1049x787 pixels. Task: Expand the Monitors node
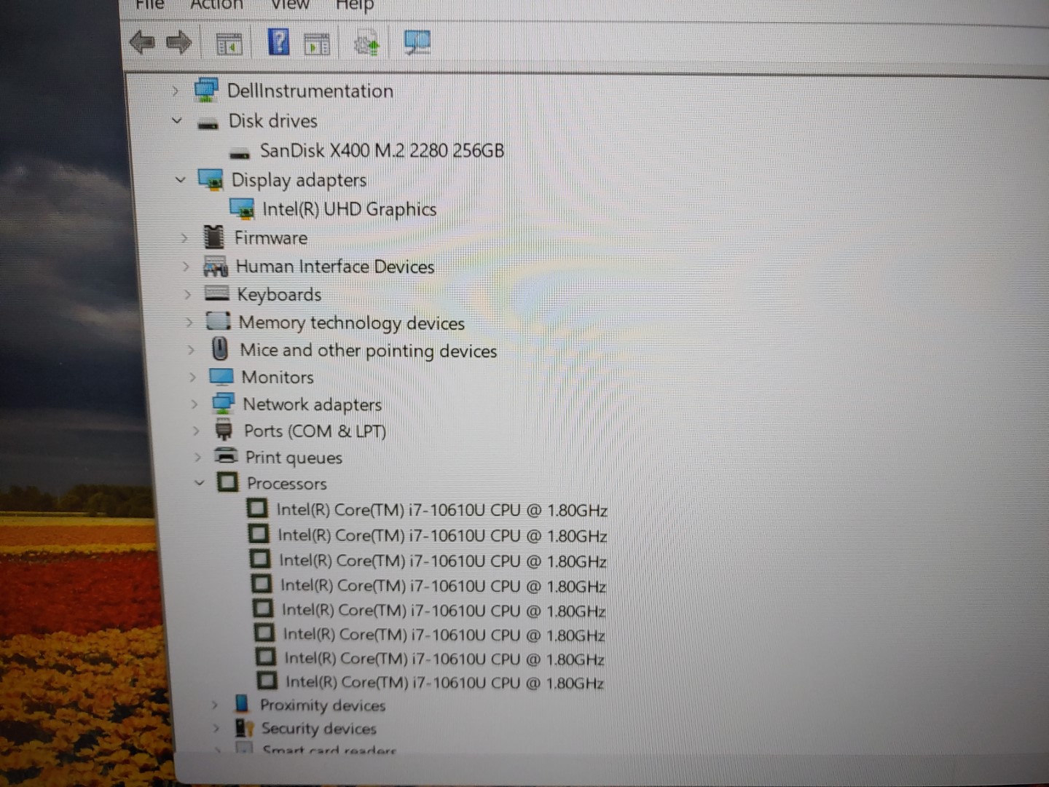click(x=192, y=377)
